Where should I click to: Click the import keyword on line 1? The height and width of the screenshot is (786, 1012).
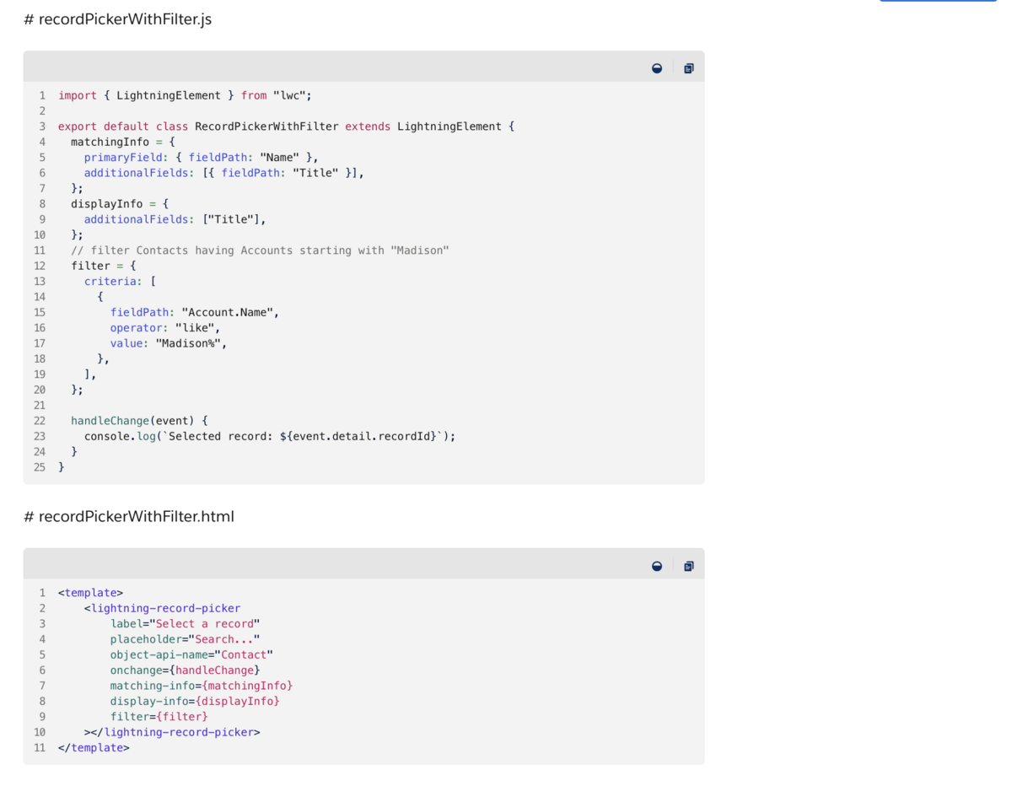coord(78,95)
